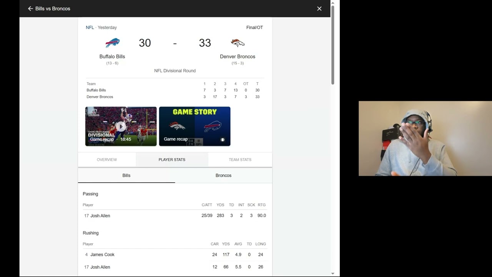The width and height of the screenshot is (492, 277).
Task: Click the page's vertical scrollbar thumb
Action: tap(333, 45)
